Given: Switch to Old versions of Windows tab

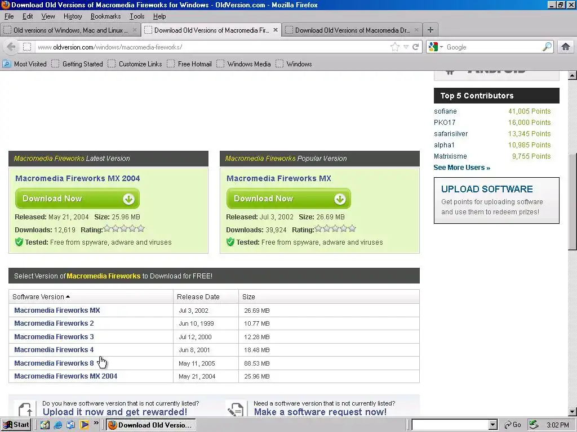Looking at the screenshot, I should [70, 30].
